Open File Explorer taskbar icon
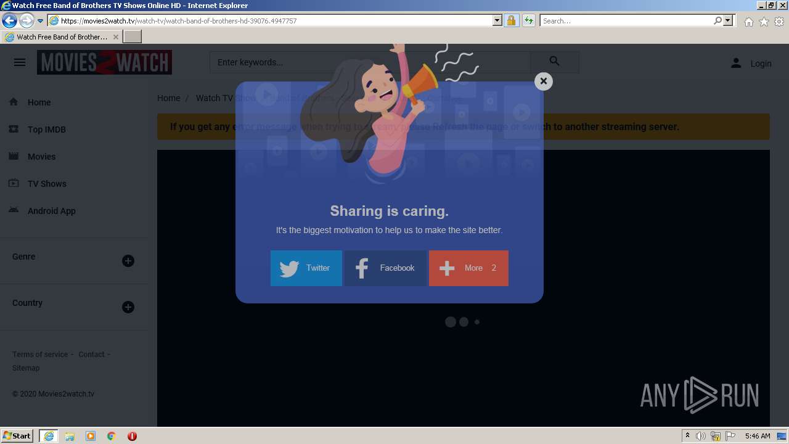The height and width of the screenshot is (444, 789). (x=70, y=436)
